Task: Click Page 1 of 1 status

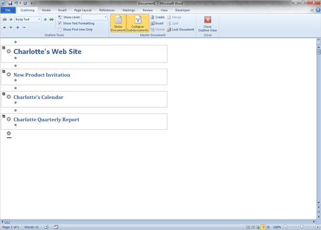Action: tap(10, 227)
